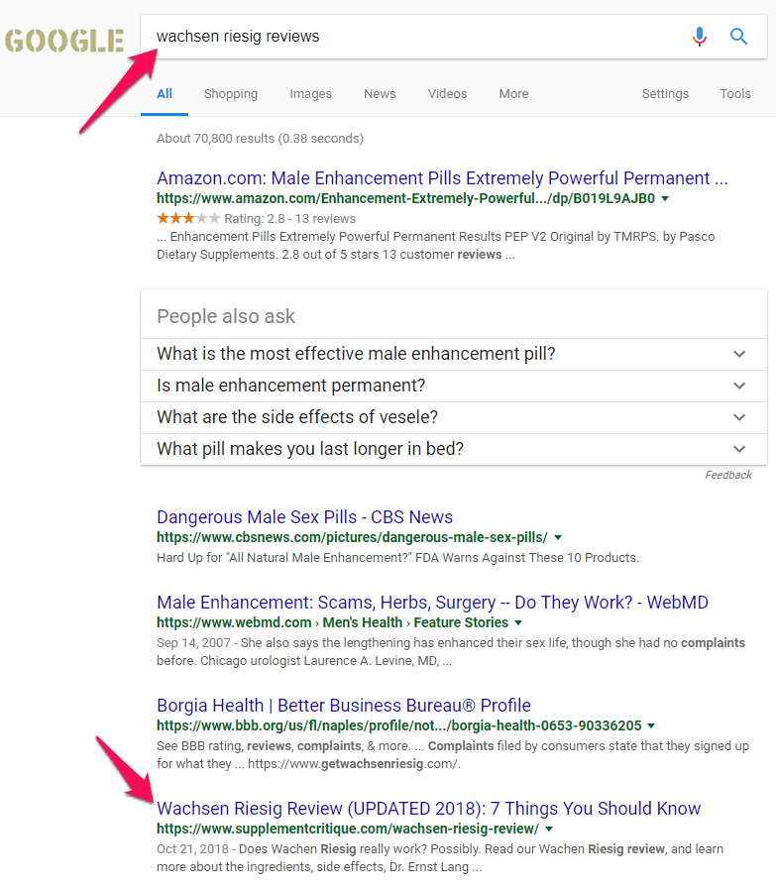Open the dropdown arrow beside the Amazon URL
Viewport: 776px width, 889px height.
click(665, 198)
